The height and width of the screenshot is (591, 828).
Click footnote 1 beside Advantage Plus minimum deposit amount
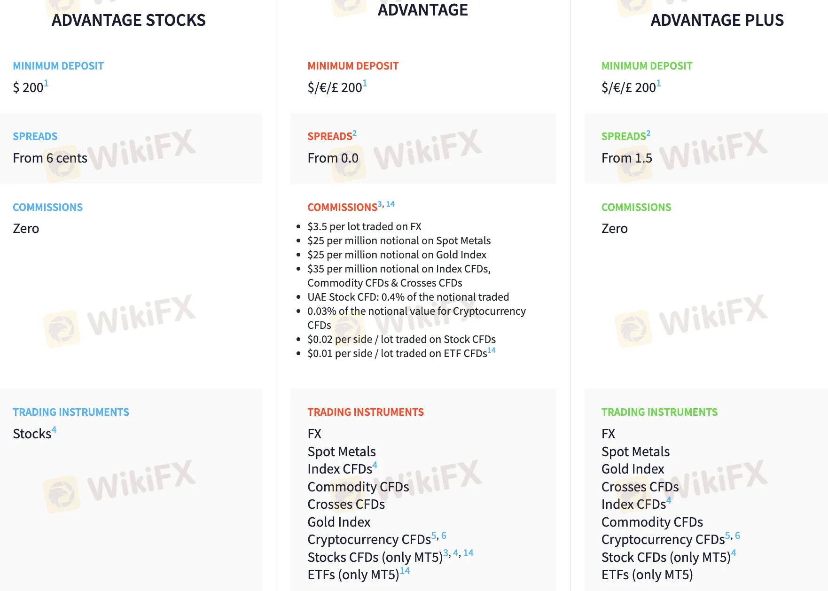[658, 84]
